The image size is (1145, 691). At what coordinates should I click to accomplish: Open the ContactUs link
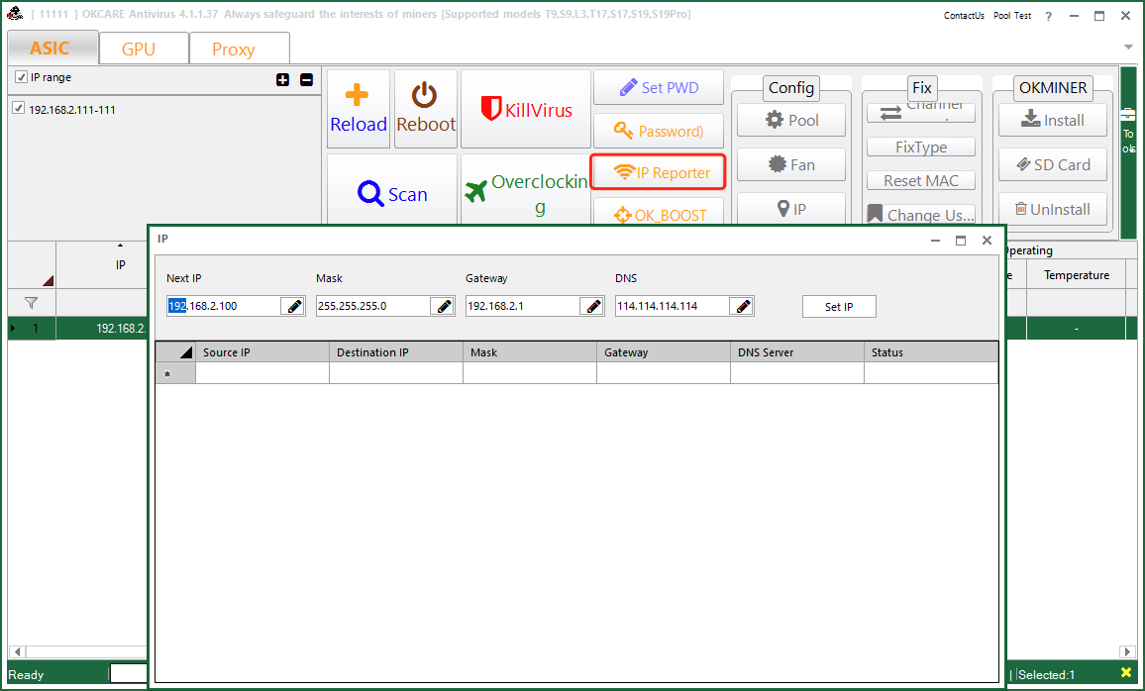pyautogui.click(x=963, y=16)
